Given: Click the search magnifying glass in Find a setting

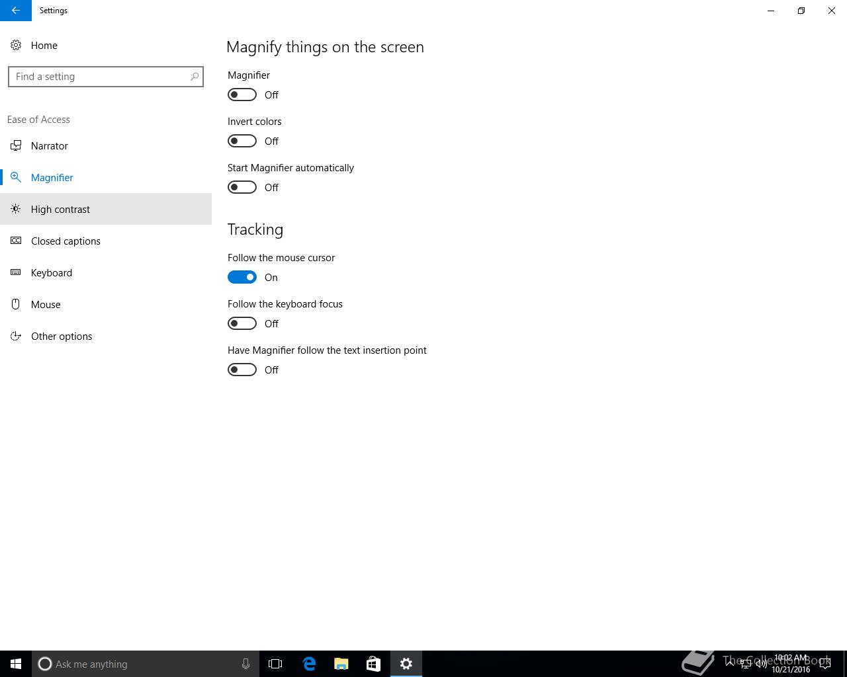Looking at the screenshot, I should point(195,77).
